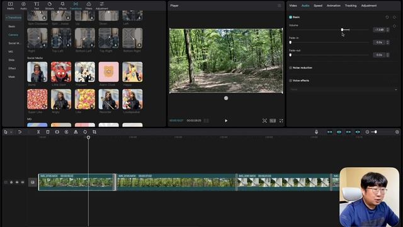Play the video in the player

click(226, 120)
